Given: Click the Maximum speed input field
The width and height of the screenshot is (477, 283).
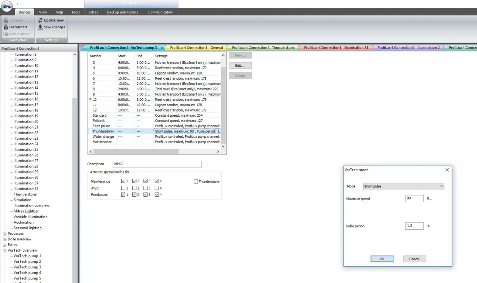Looking at the screenshot, I should (x=415, y=198).
